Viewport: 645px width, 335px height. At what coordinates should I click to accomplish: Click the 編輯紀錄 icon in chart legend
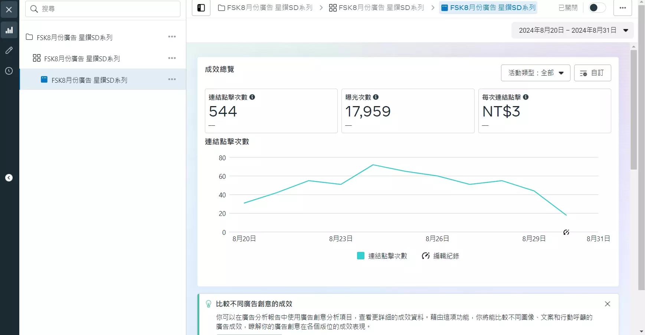425,256
